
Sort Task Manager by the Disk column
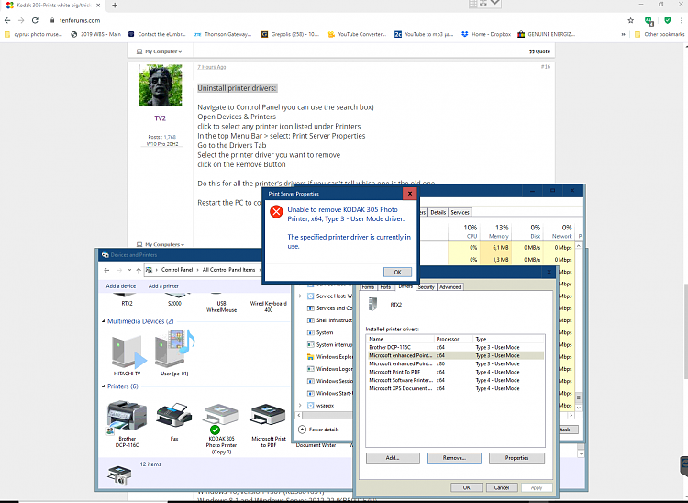tap(527, 231)
